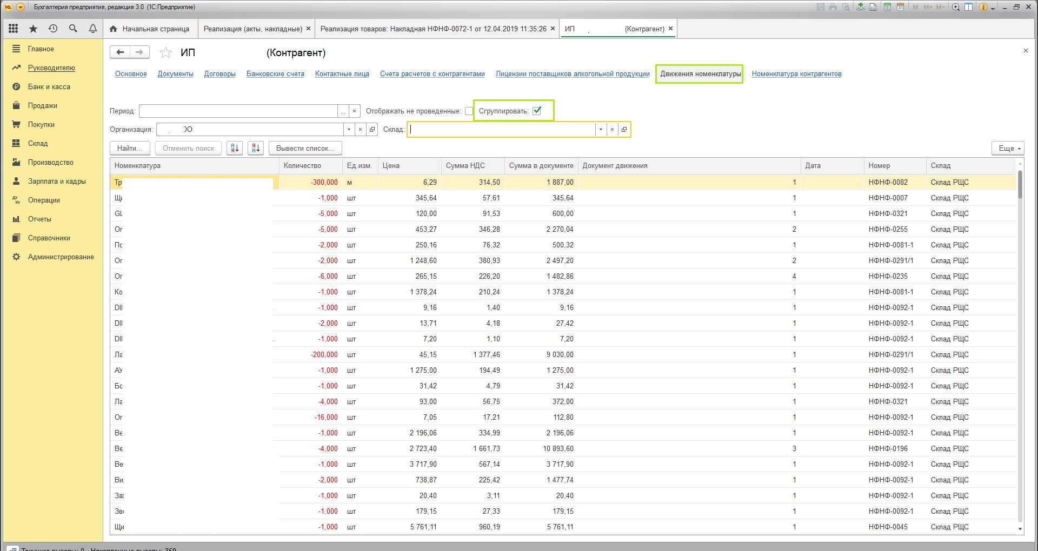
Task: Open calendar icon in title bar
Action: tap(900, 7)
